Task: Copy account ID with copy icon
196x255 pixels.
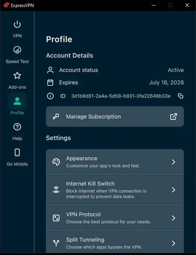Action: tap(181, 96)
